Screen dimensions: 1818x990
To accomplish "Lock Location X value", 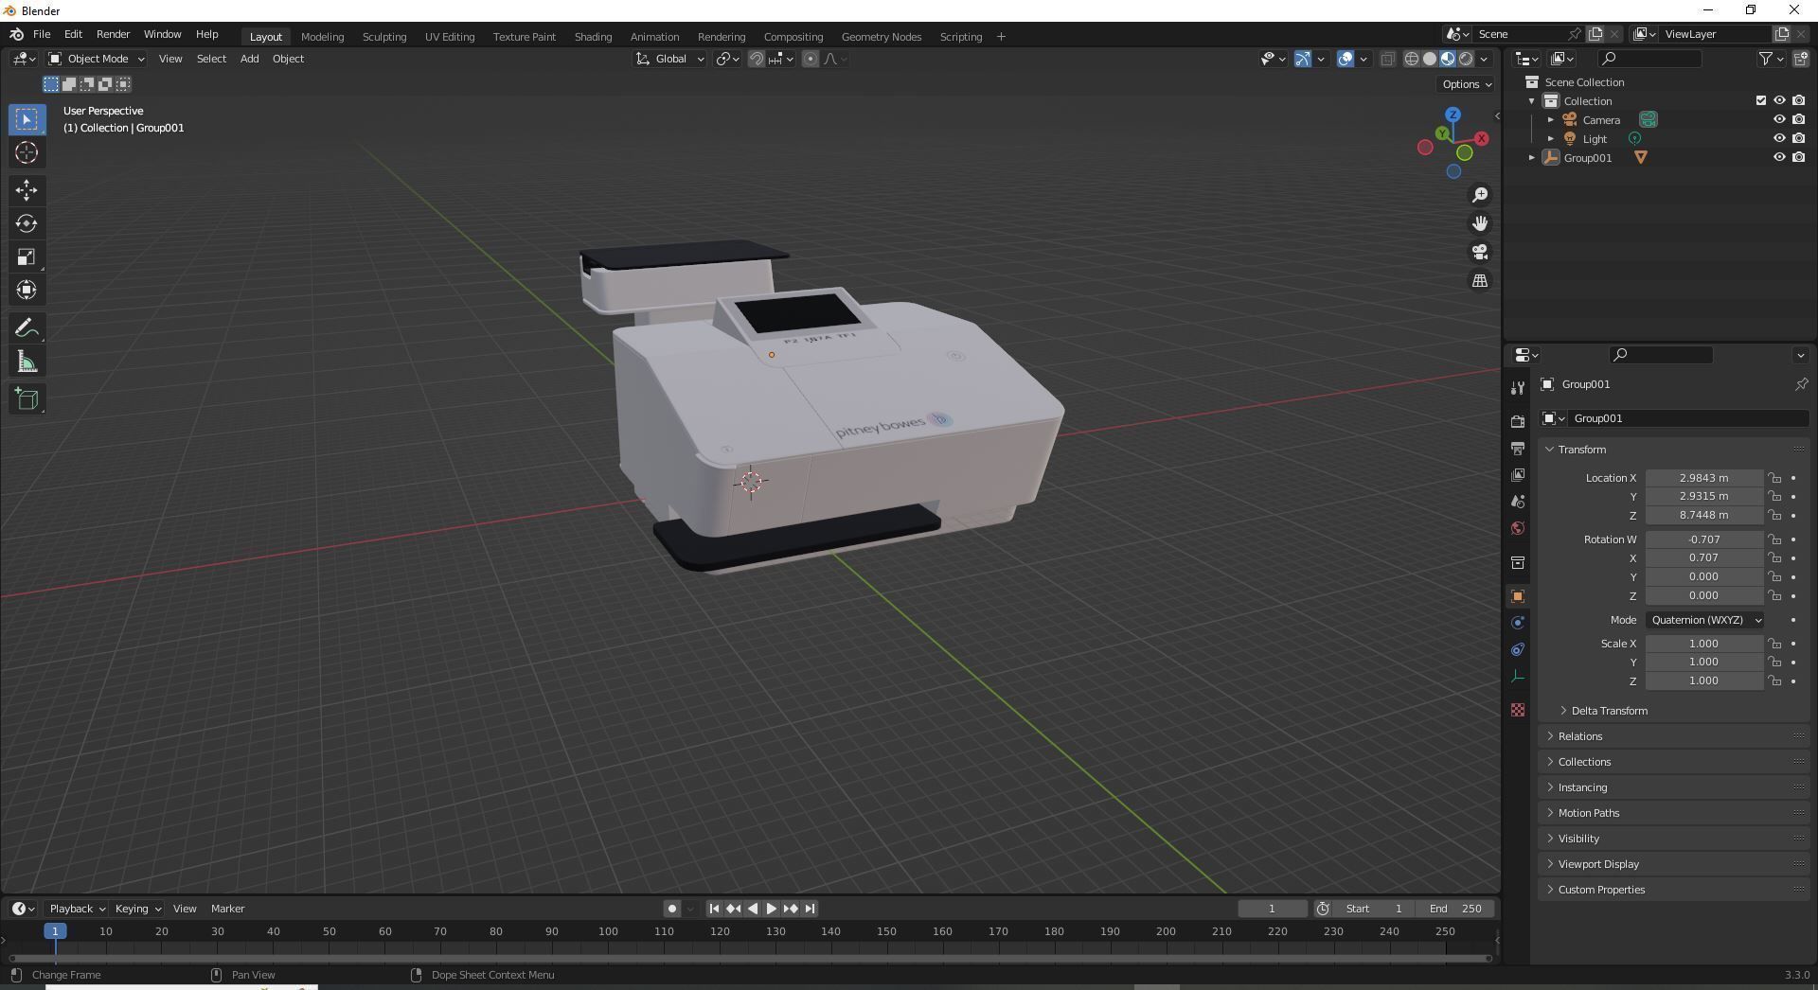I will click(x=1774, y=478).
